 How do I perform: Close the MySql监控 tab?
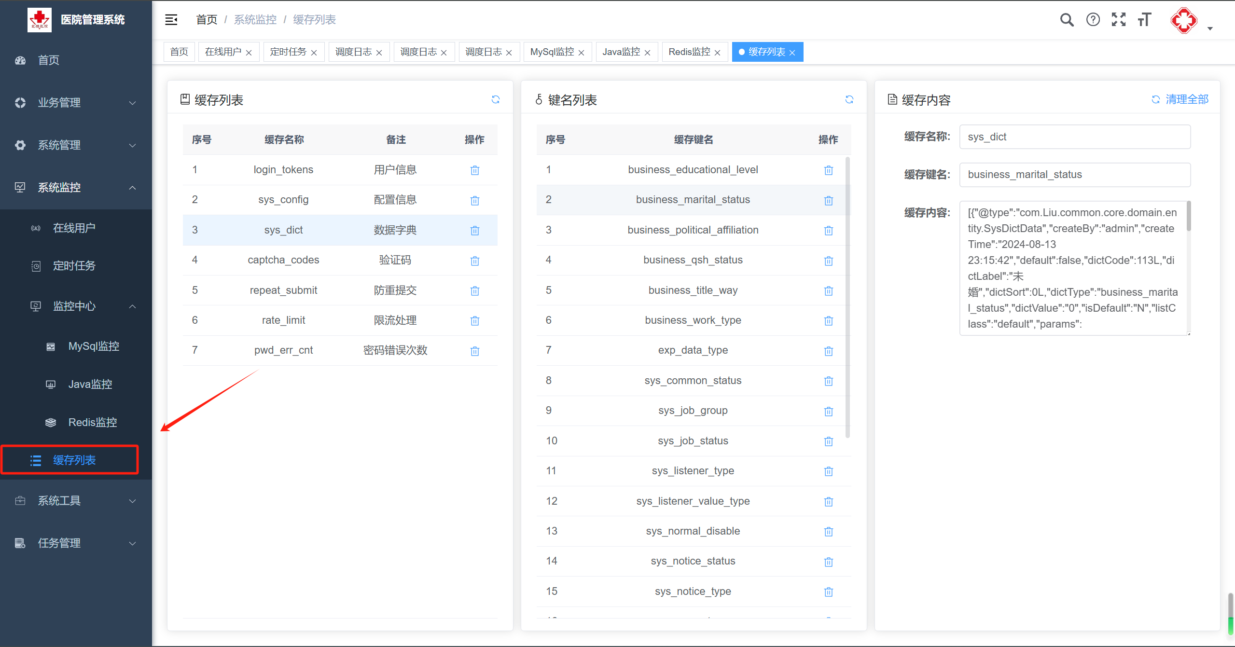581,53
